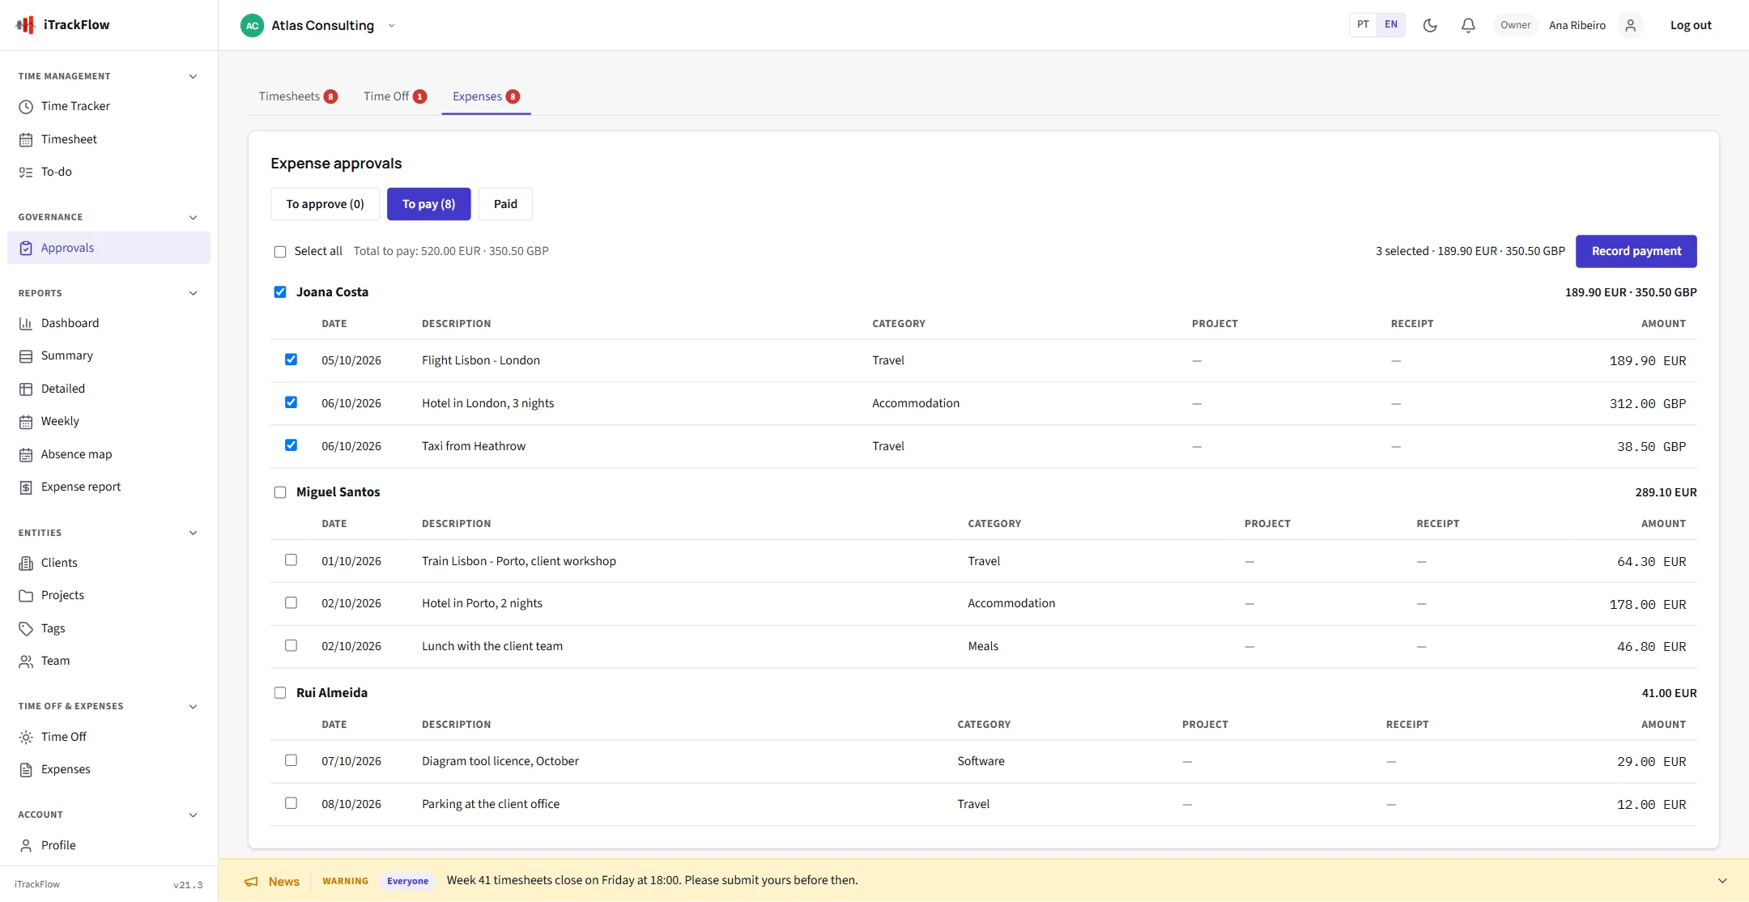Viewport: 1749px width, 902px height.
Task: Click the Atlas Consulting AC avatar
Action: click(253, 25)
